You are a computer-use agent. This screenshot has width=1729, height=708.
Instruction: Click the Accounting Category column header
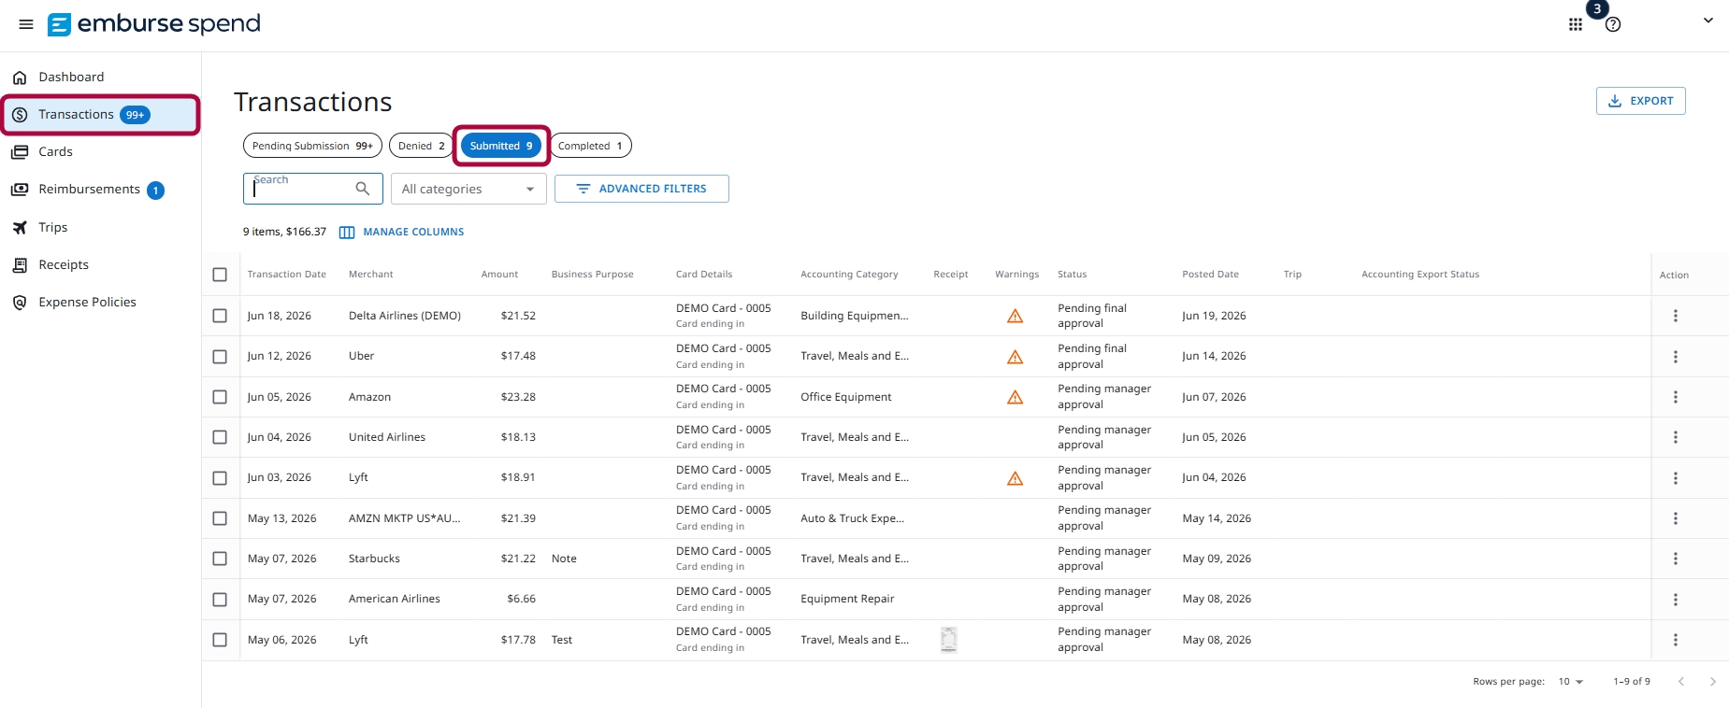849,275
